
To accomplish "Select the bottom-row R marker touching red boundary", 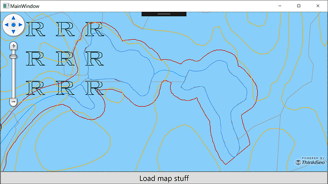I will click(95, 88).
